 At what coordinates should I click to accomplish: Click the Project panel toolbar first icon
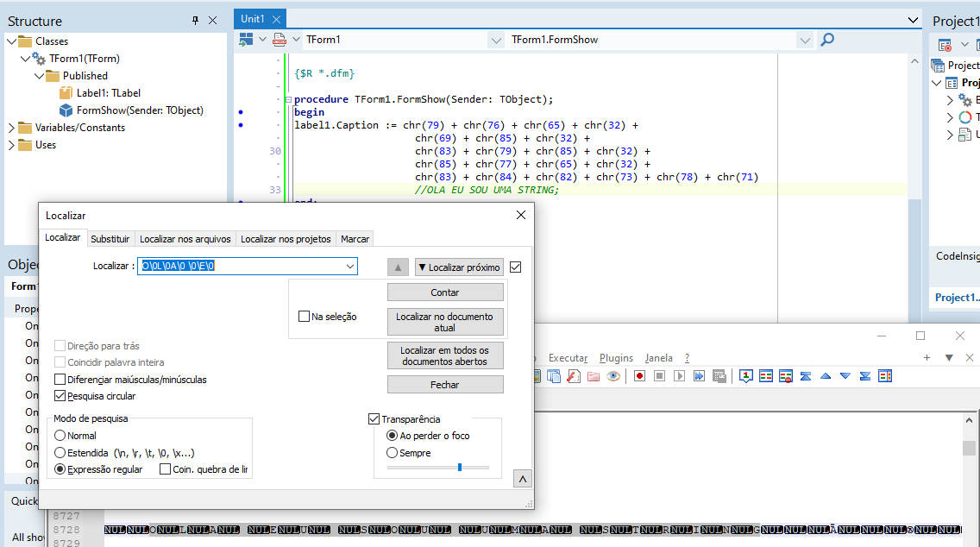click(945, 45)
